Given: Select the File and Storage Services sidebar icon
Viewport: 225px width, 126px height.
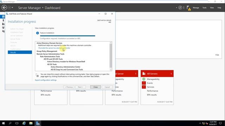Looking at the screenshot, I should [x=3, y=31].
